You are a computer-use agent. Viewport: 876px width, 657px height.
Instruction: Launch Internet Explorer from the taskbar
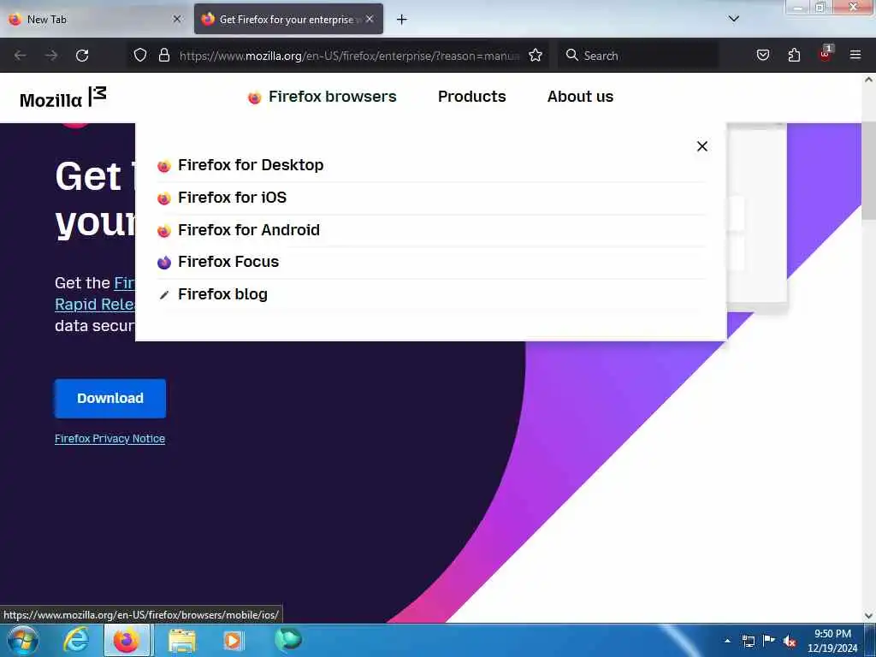[75, 640]
